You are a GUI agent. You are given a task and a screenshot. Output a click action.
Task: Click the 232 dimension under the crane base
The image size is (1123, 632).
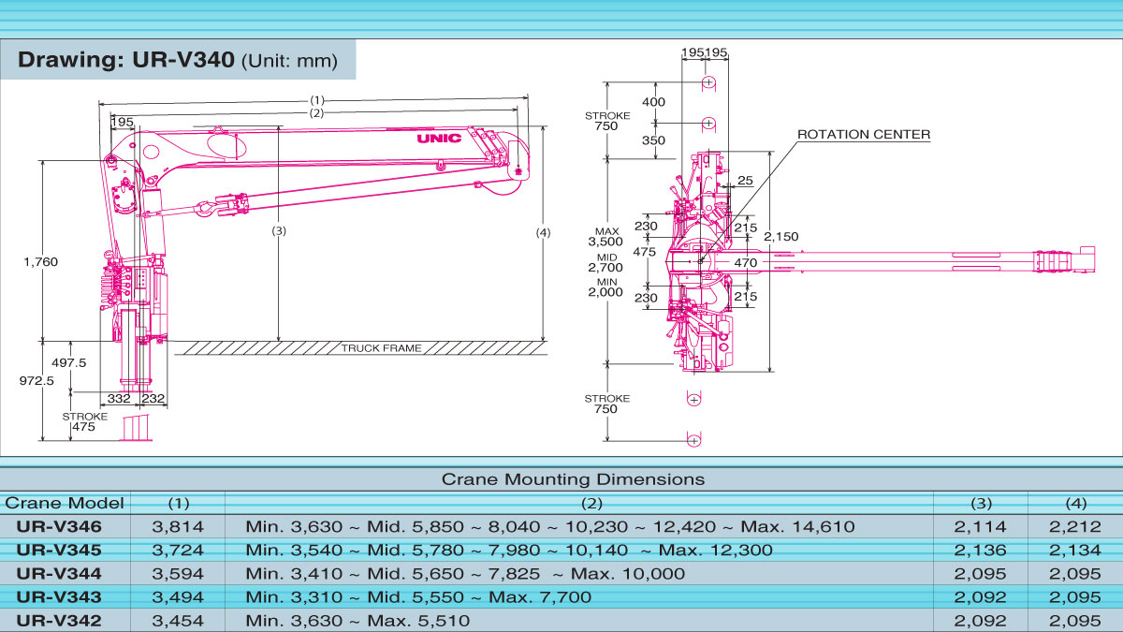tap(153, 400)
